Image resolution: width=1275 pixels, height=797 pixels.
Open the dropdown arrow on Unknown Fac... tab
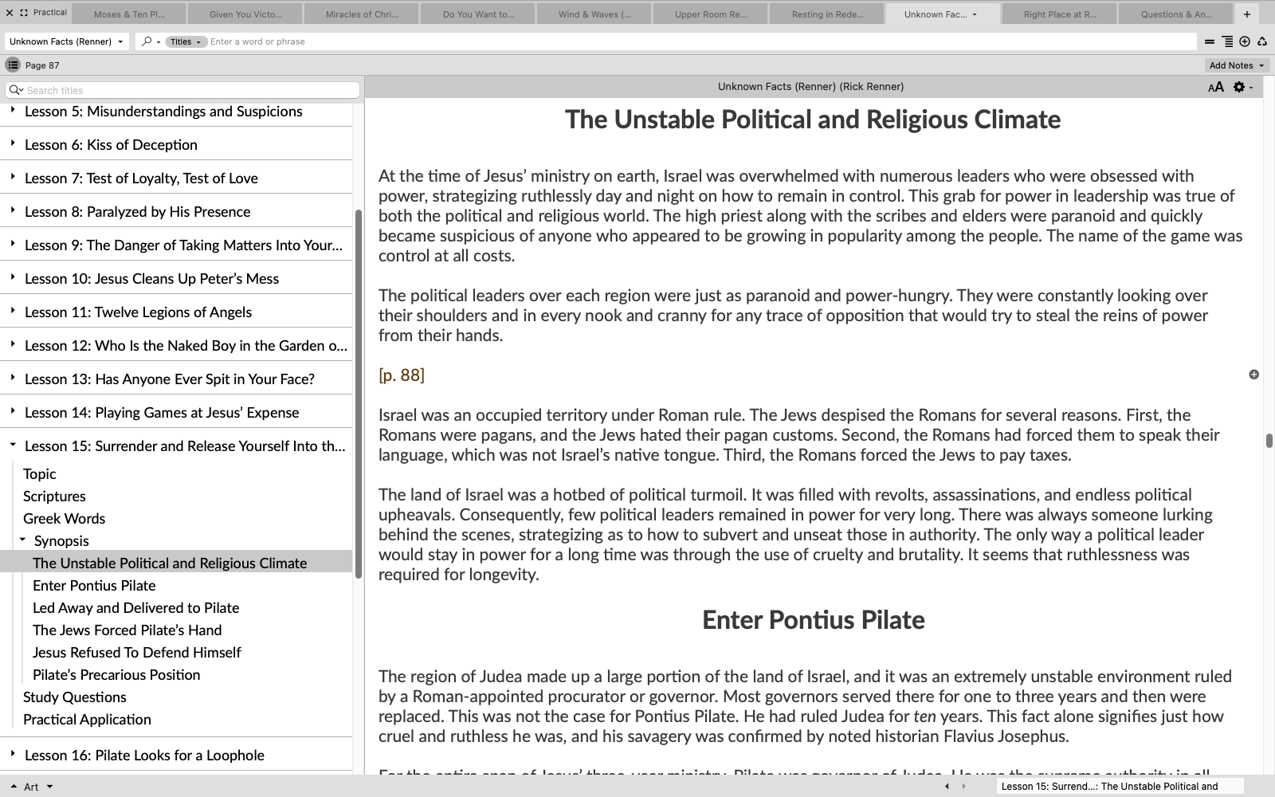[x=975, y=14]
